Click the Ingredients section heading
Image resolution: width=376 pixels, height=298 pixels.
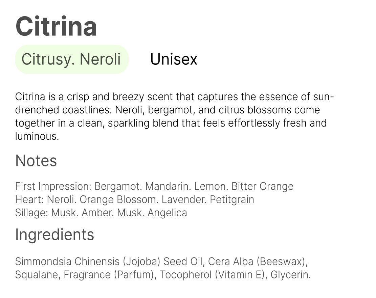pyautogui.click(x=54, y=235)
